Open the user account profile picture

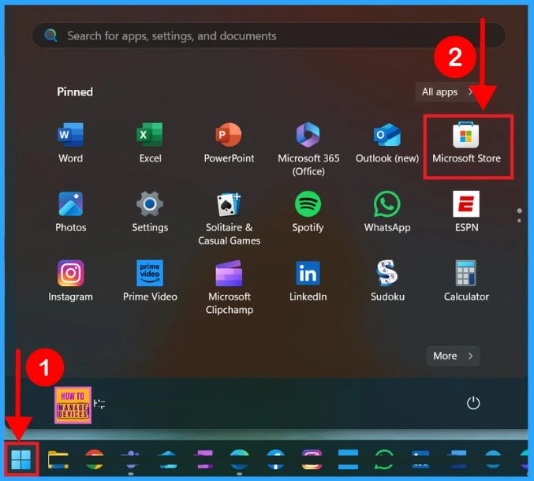[73, 405]
